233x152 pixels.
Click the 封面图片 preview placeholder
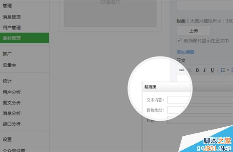(110, 13)
